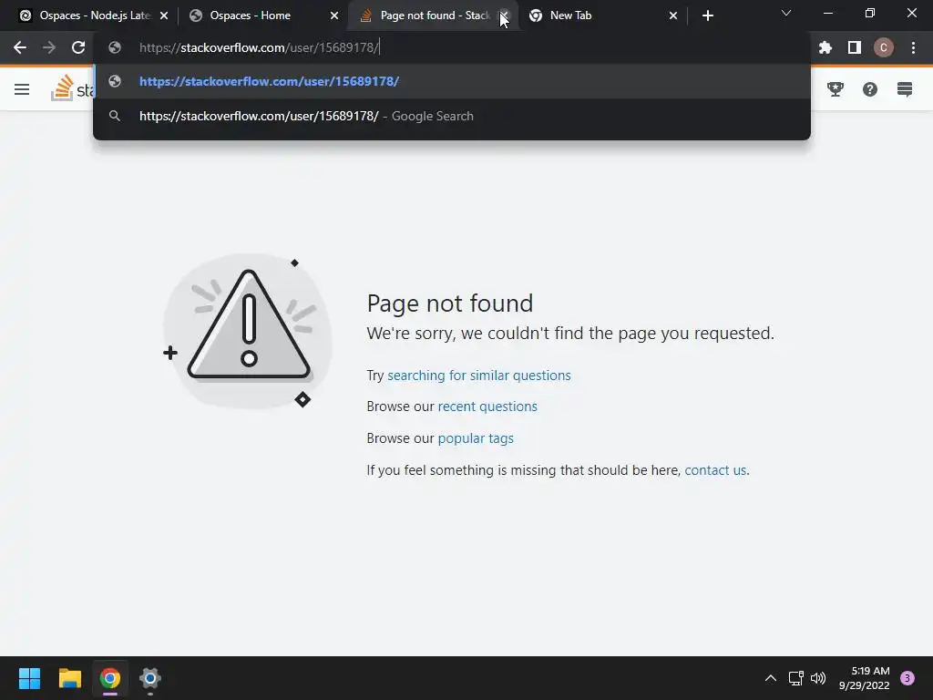
Task: Close the New Tab tab
Action: (673, 15)
